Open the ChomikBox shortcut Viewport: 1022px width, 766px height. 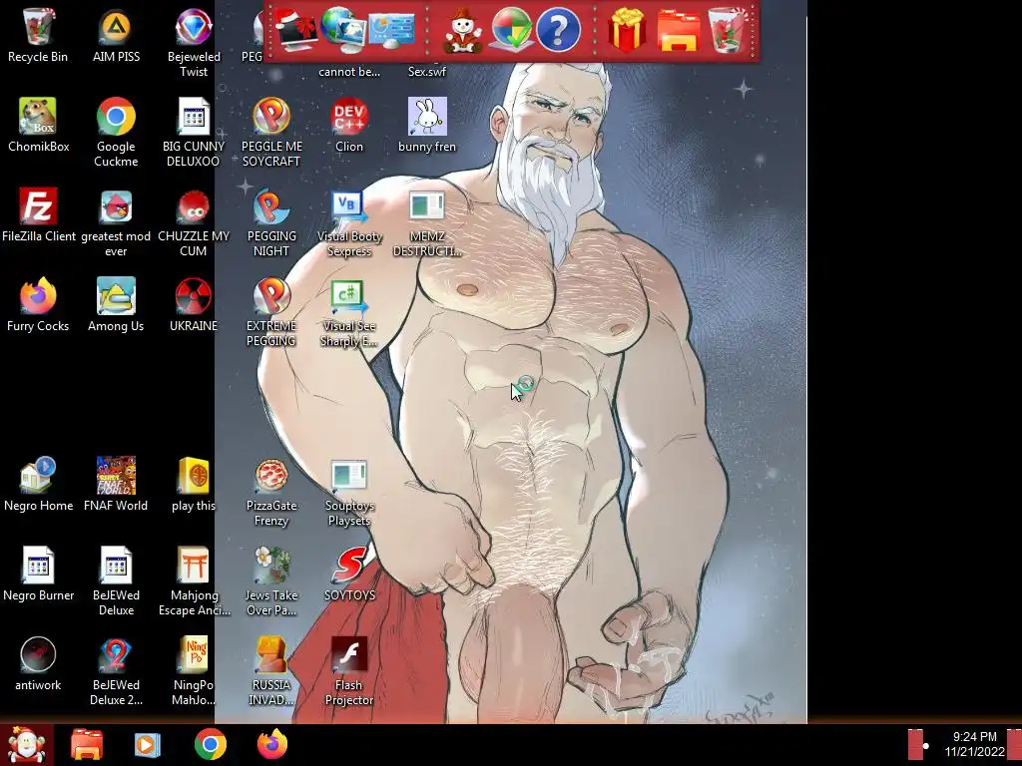point(38,125)
